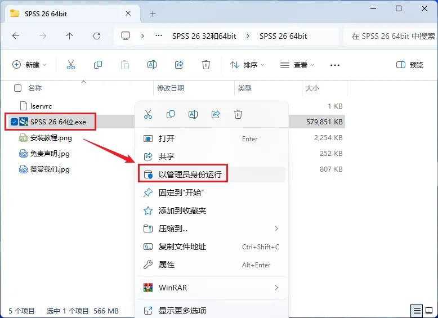438x318 pixels.
Task: Add a new tab with the plus button
Action: click(x=153, y=14)
